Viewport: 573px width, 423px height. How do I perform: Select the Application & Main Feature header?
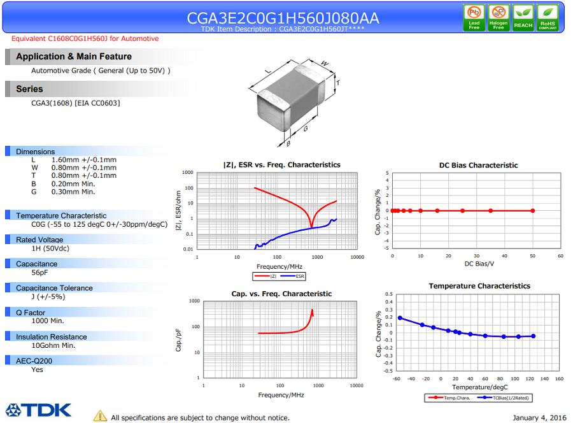106,57
